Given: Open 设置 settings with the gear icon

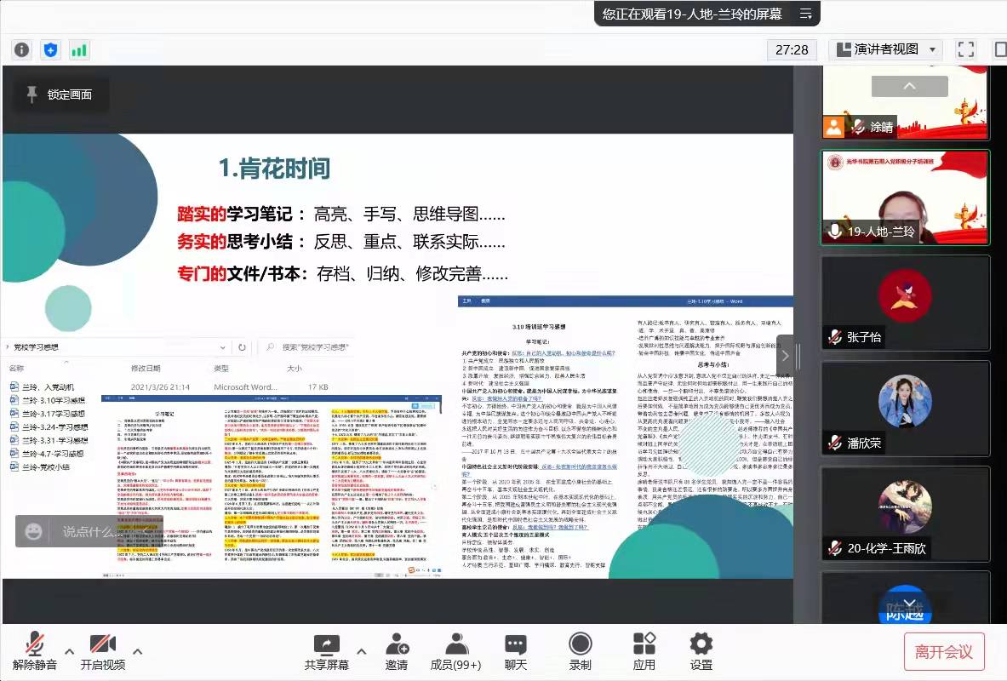Looking at the screenshot, I should coord(701,651).
